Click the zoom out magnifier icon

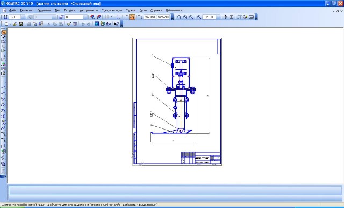[x=191, y=17]
